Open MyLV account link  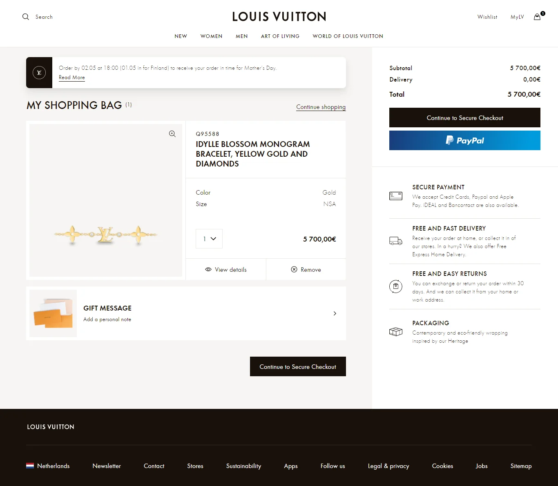517,17
